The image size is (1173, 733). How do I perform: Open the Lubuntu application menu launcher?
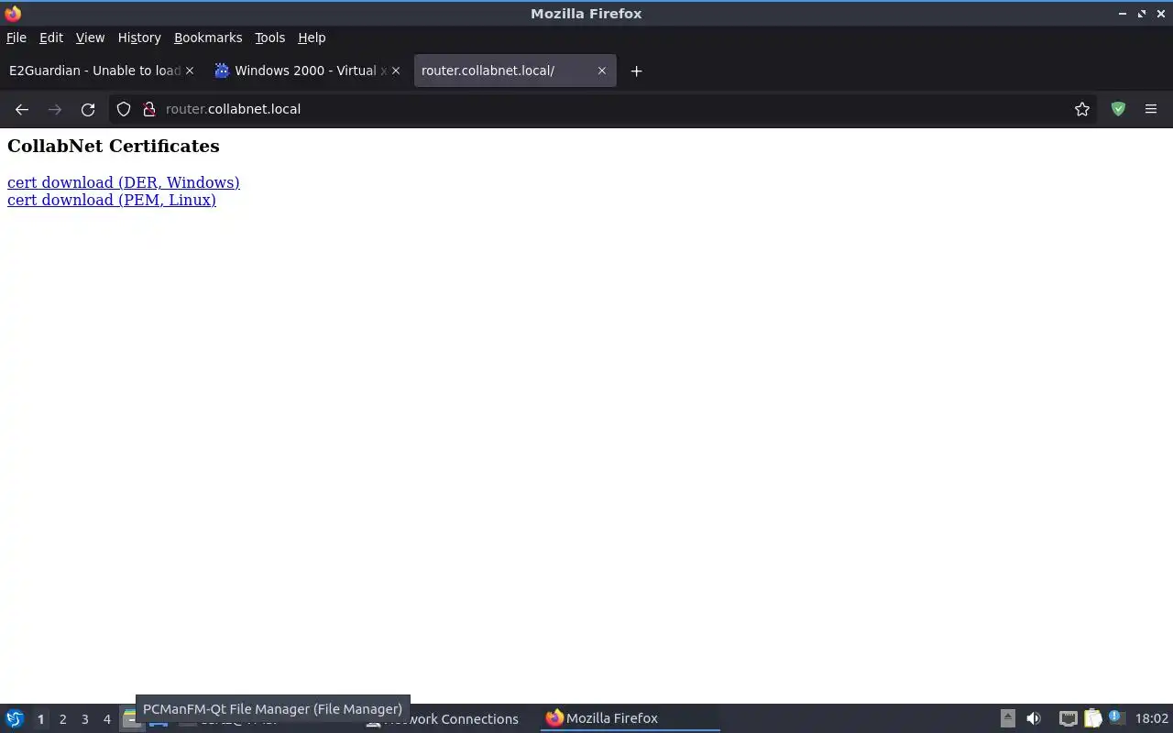click(x=15, y=718)
